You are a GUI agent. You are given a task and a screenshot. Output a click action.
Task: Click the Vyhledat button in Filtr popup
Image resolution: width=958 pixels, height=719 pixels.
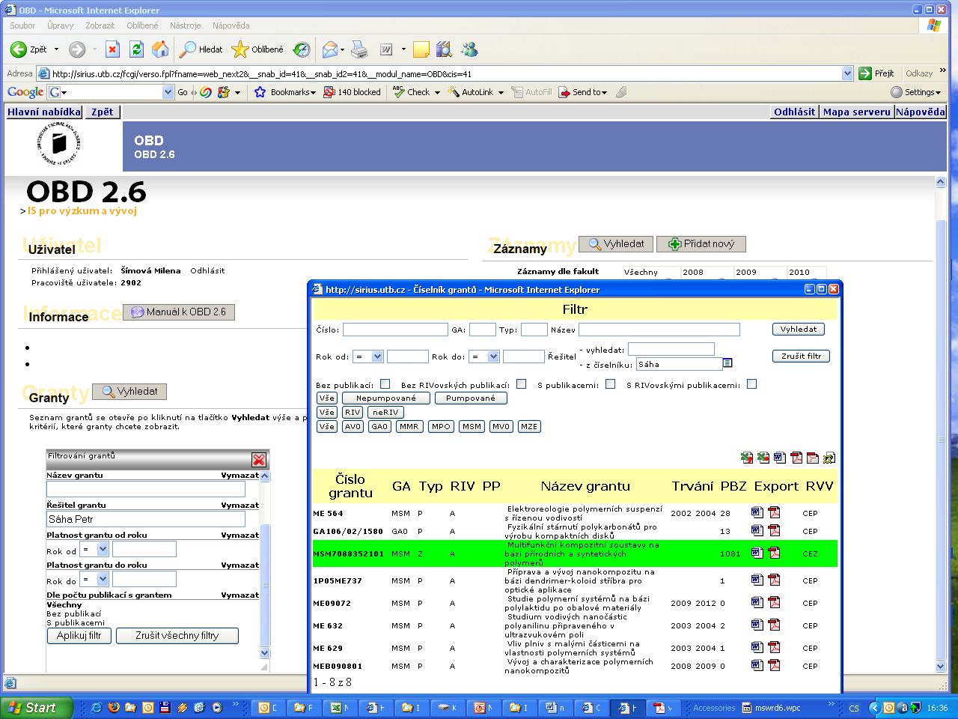799,329
